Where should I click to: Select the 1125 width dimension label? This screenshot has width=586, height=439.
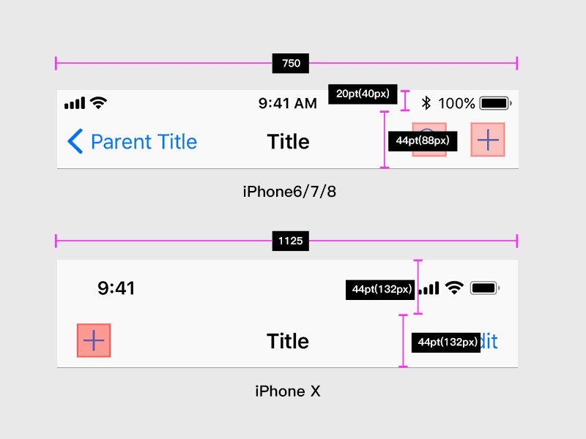point(291,241)
